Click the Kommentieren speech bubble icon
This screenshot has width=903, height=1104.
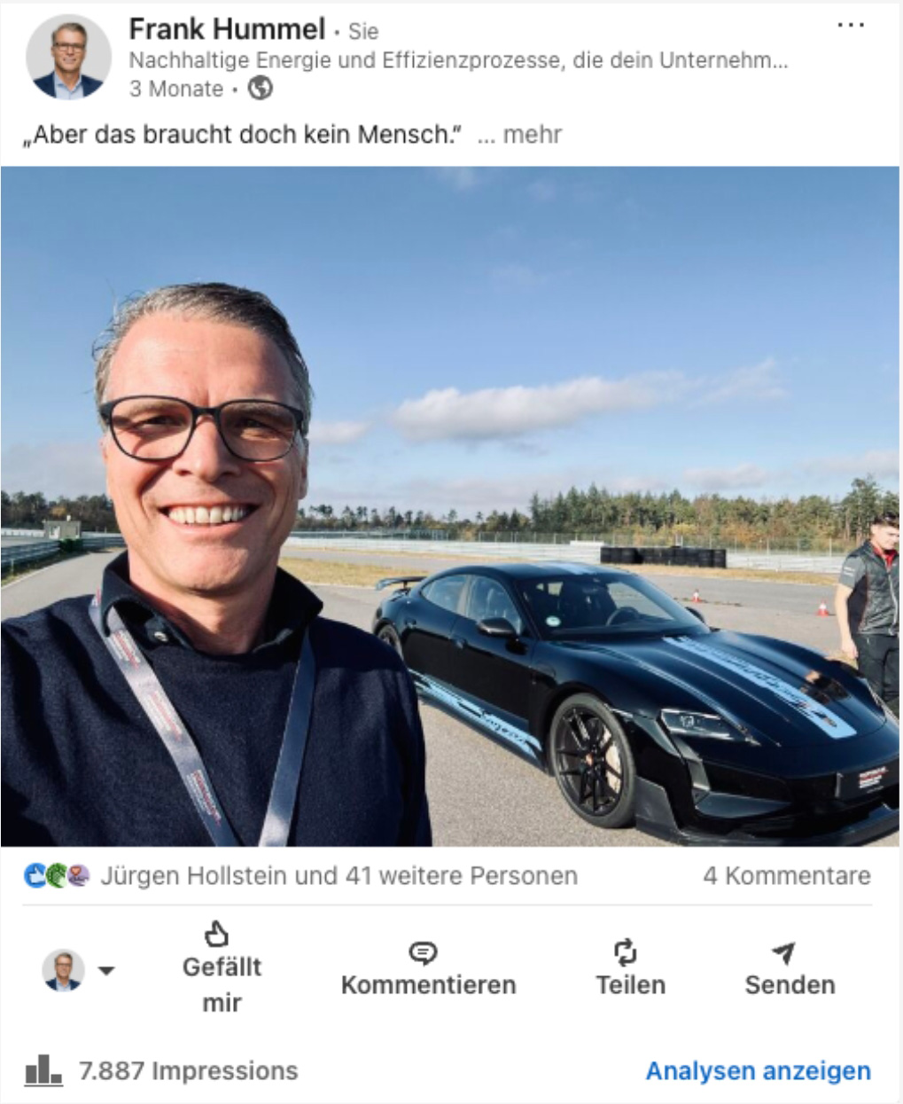click(x=424, y=953)
